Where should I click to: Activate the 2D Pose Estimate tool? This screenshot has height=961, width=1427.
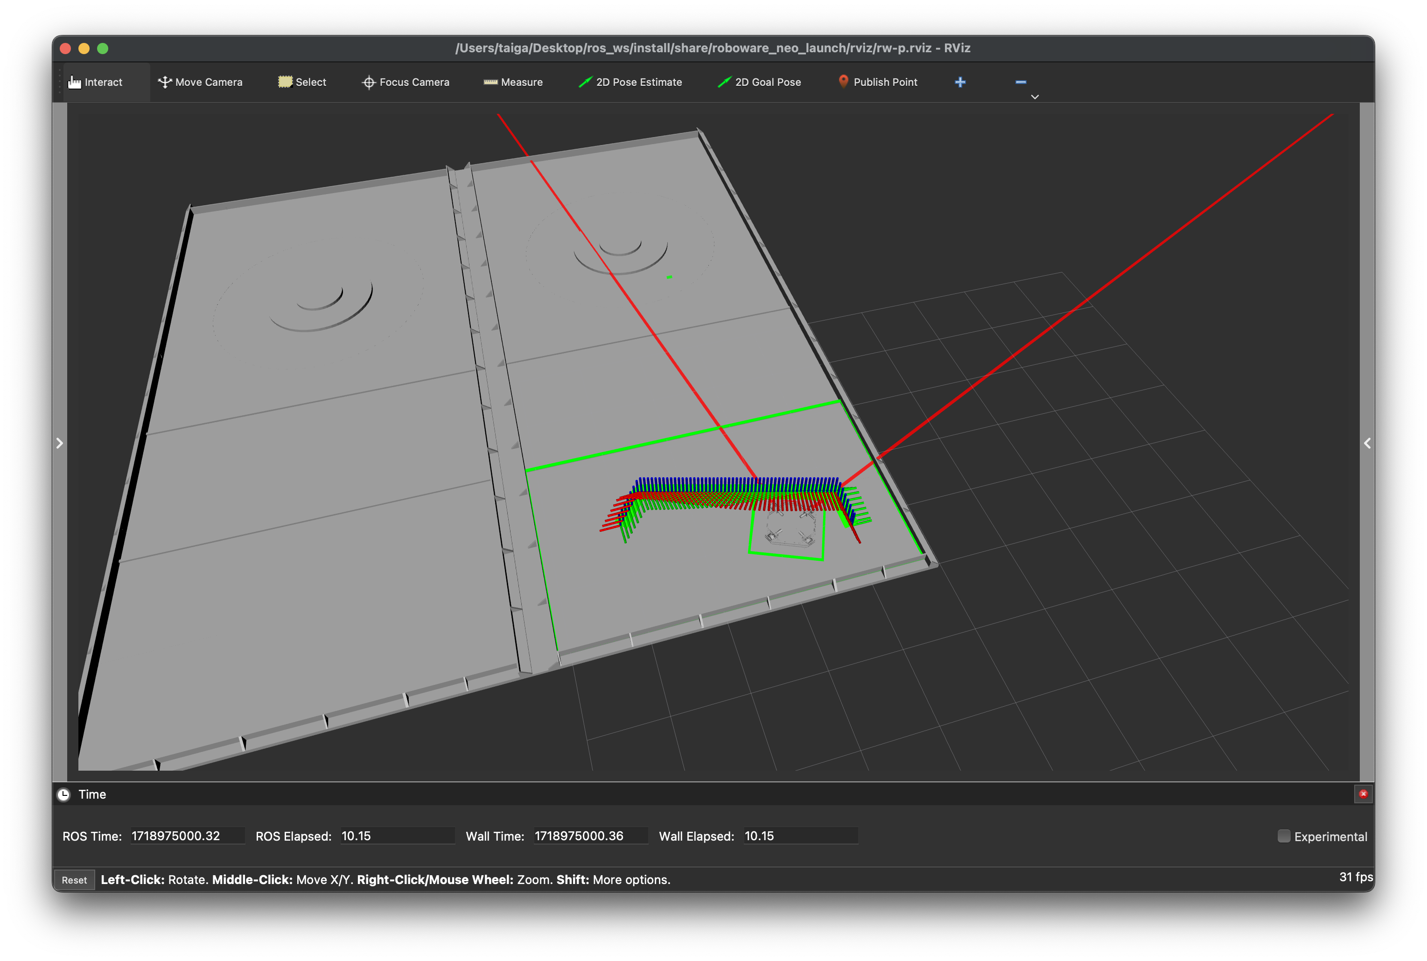click(630, 82)
